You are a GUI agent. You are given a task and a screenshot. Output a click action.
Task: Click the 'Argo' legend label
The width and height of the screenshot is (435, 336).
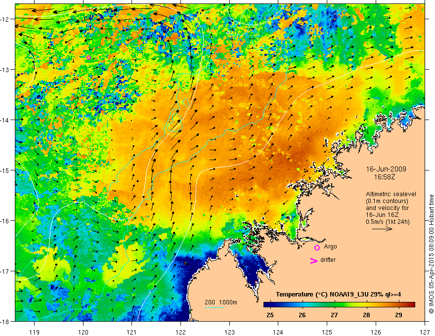click(330, 247)
